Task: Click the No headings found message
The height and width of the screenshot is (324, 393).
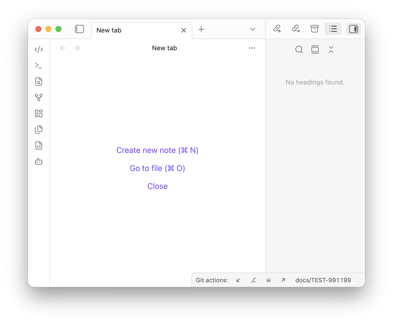Action: coord(315,82)
